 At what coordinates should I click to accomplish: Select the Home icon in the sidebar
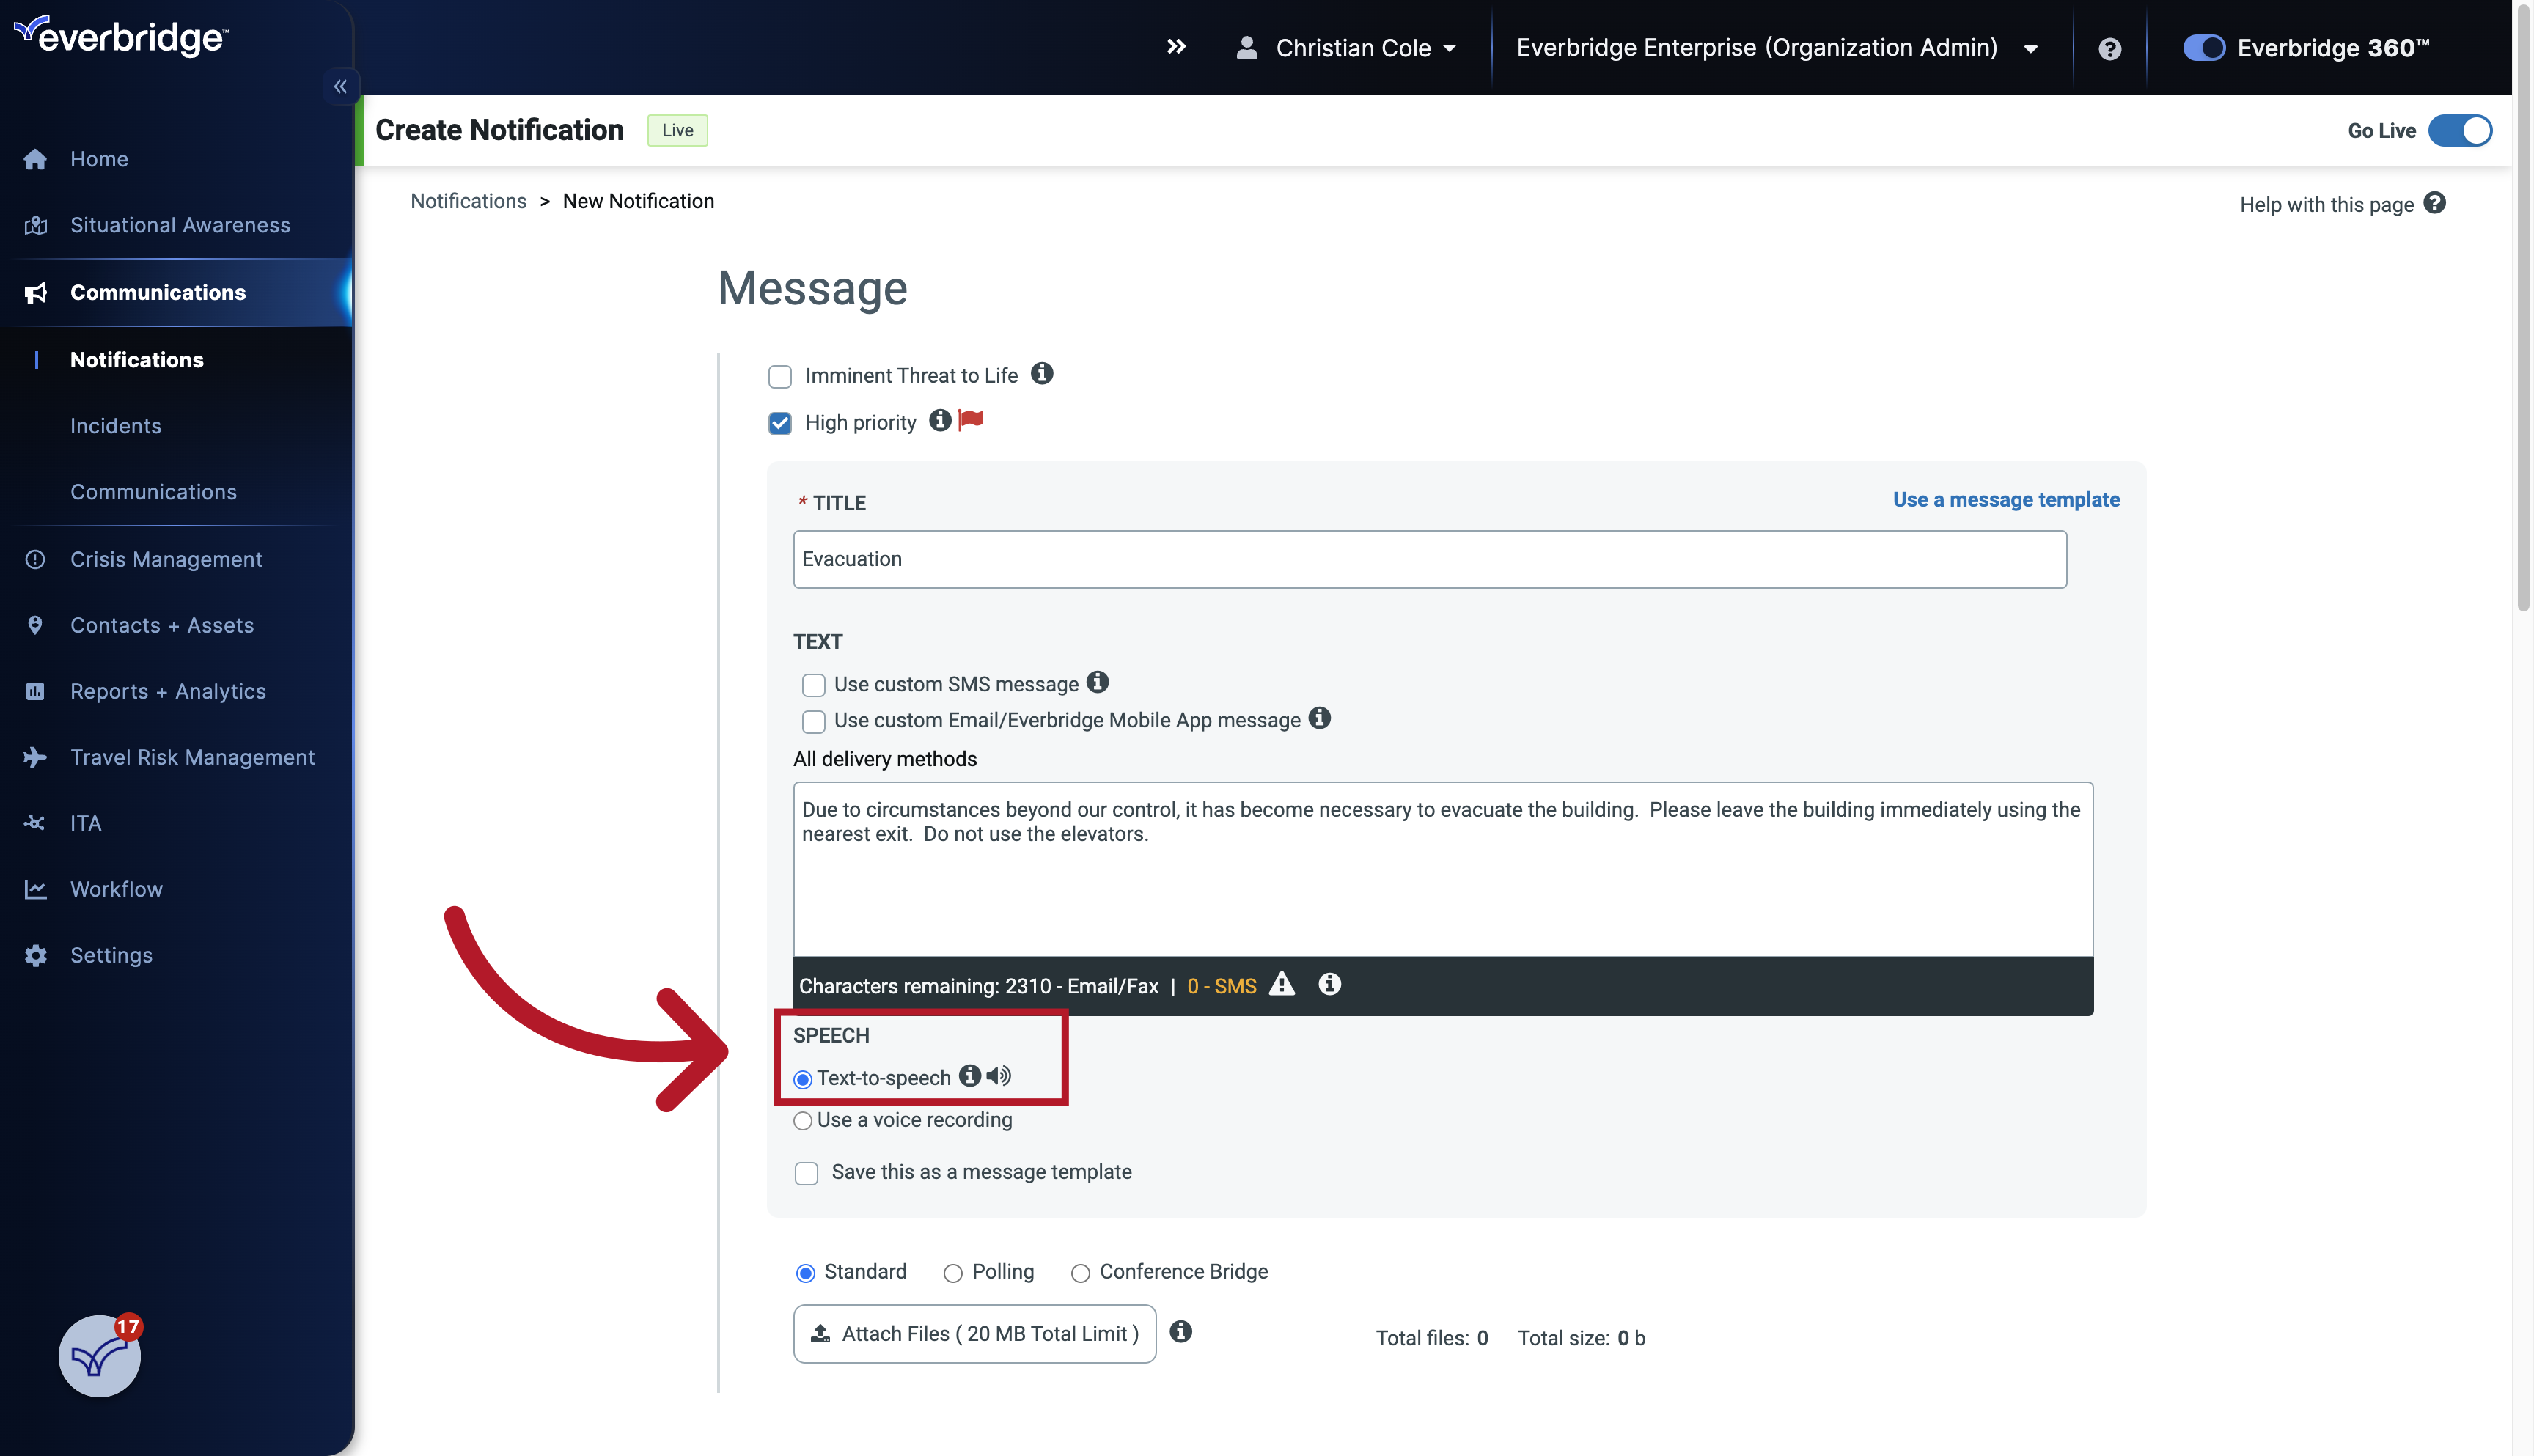[x=35, y=159]
